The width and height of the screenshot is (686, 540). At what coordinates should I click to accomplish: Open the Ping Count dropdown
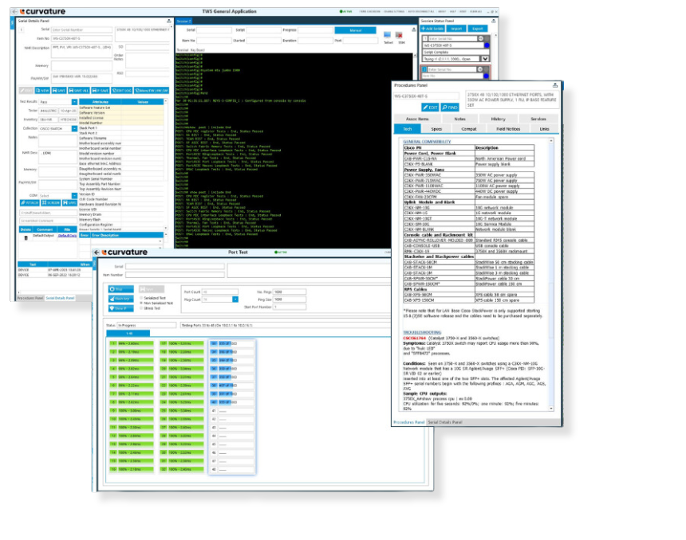(236, 299)
